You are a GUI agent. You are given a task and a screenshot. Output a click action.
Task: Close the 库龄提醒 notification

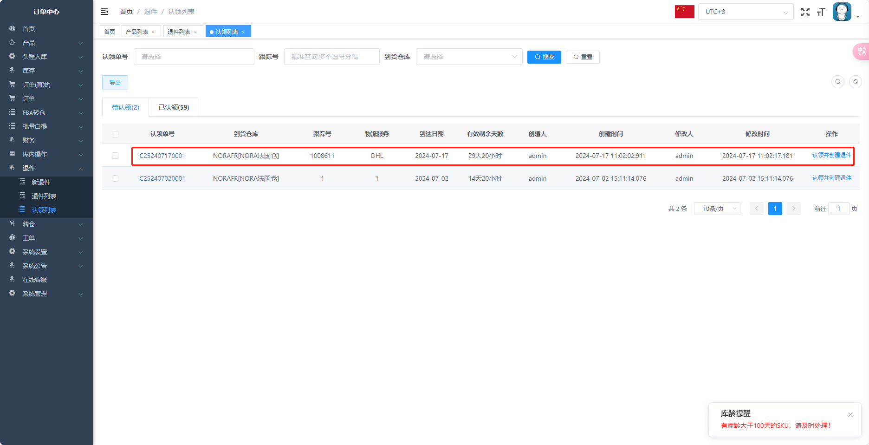click(850, 415)
